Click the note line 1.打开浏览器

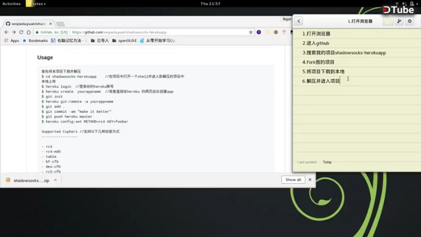tap(316, 34)
